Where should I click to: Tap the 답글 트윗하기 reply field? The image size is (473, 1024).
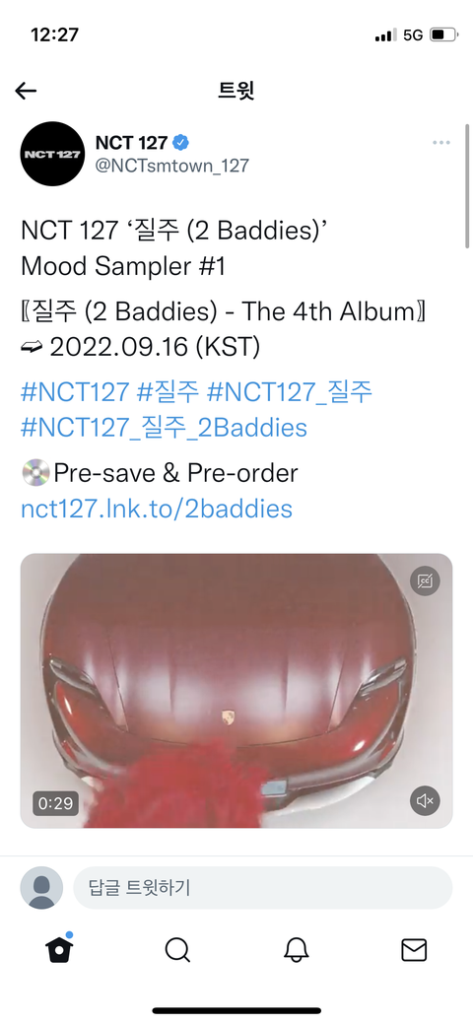[x=263, y=888]
